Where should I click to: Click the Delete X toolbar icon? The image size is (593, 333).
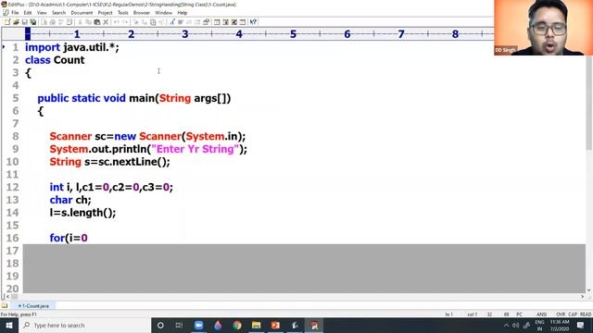tap(106, 22)
